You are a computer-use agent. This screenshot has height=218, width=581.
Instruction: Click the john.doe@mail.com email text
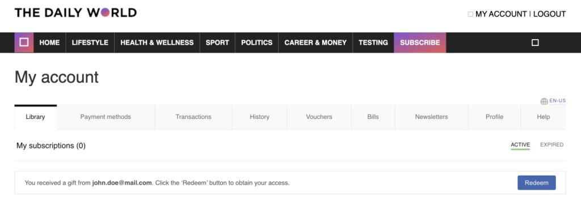point(122,183)
